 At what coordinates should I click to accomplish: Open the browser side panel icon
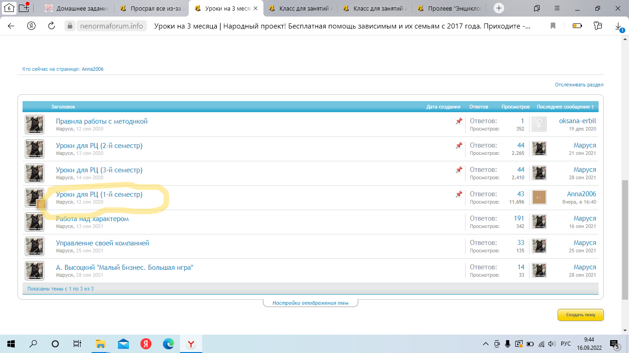click(x=537, y=8)
